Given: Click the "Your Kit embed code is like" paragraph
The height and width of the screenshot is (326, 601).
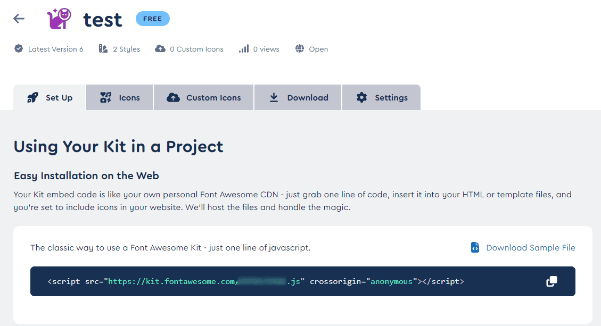Looking at the screenshot, I should click(x=292, y=200).
